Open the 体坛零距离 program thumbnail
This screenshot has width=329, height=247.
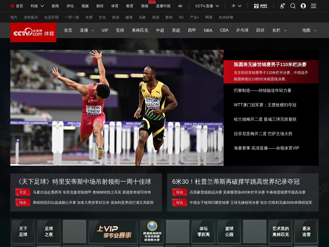coord(203,231)
